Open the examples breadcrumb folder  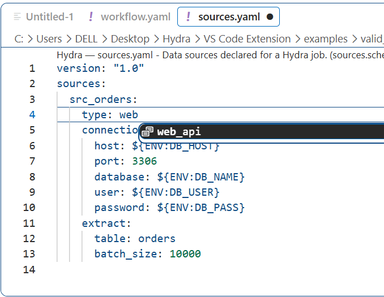click(x=326, y=39)
